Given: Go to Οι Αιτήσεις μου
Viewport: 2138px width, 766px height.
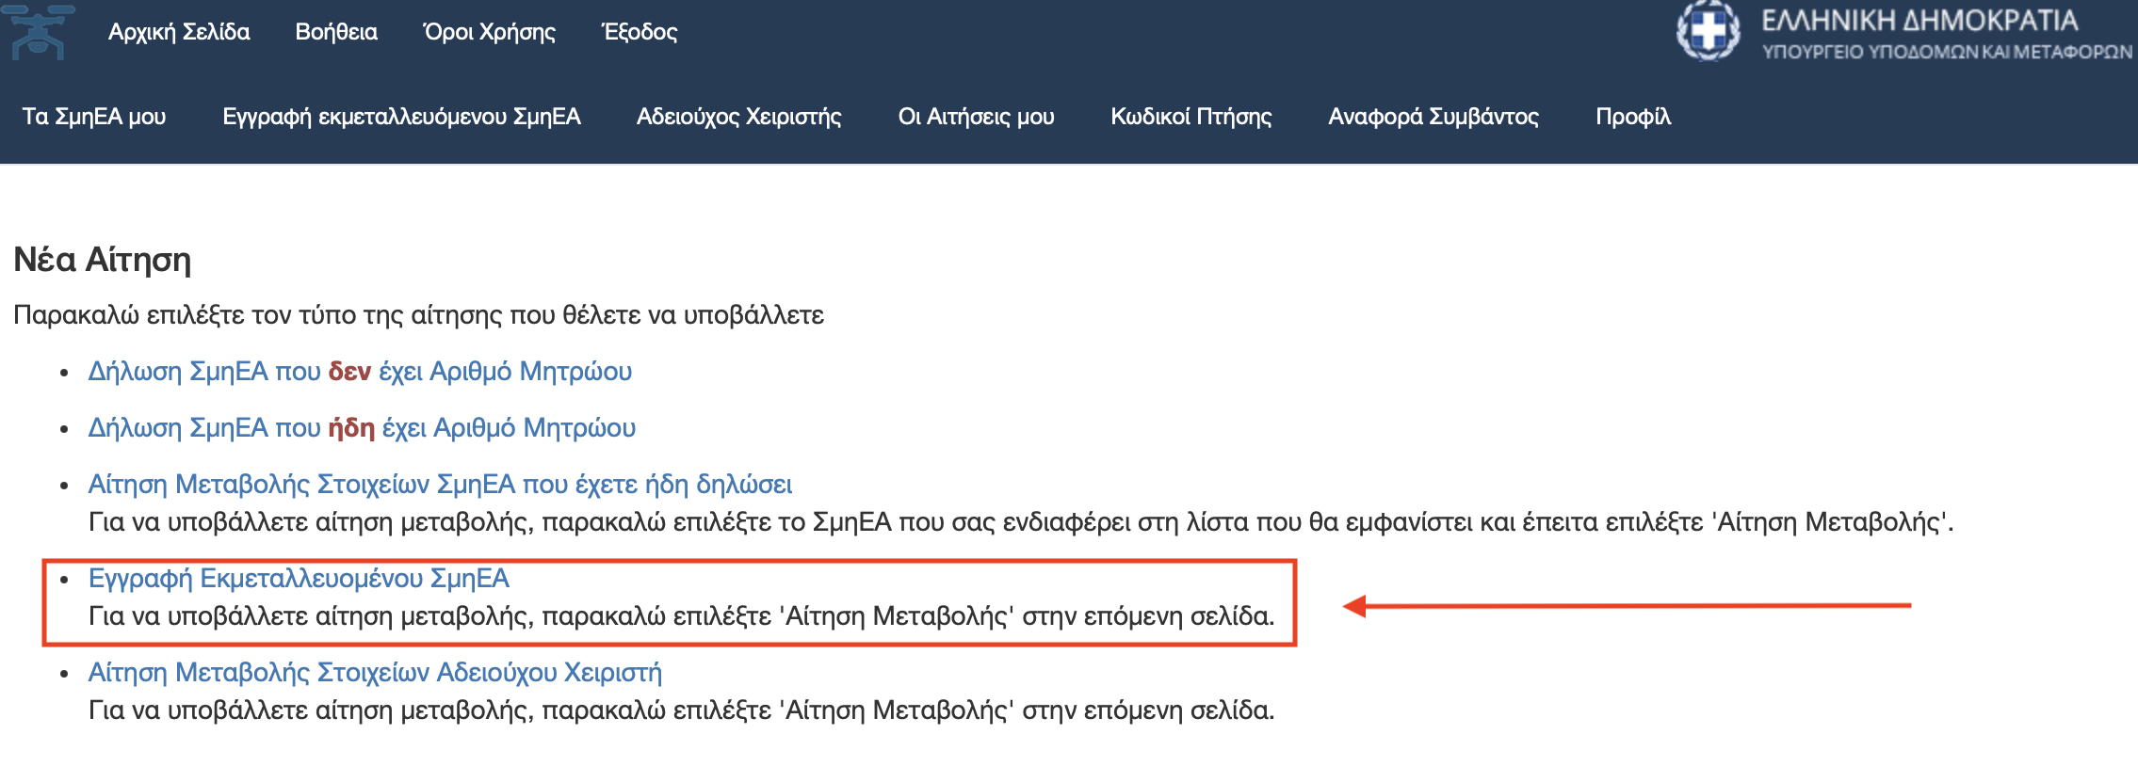Looking at the screenshot, I should coord(977,117).
